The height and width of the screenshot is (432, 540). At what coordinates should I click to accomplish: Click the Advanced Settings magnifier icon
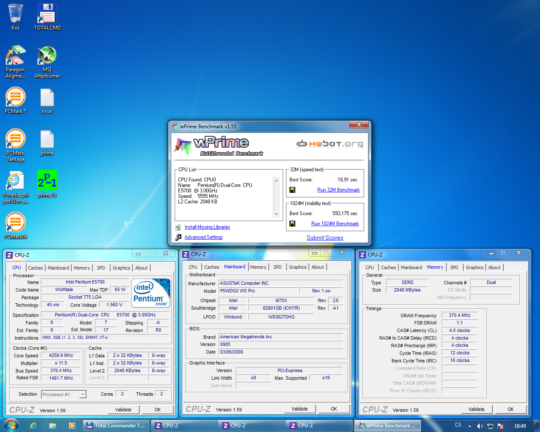(178, 237)
